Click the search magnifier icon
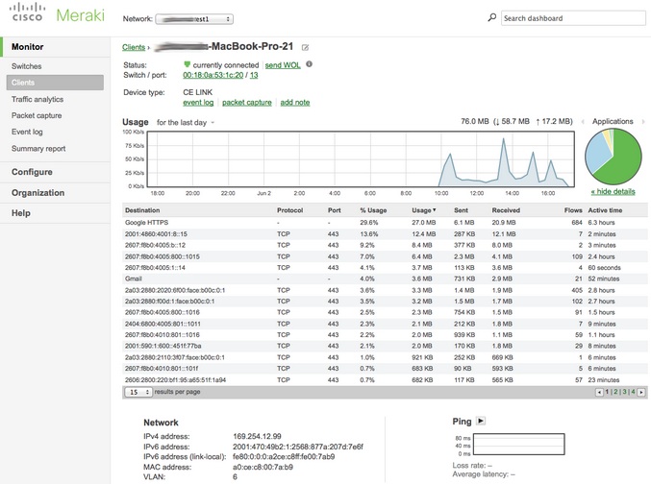Screen dimensions: 651x484 [491, 17]
